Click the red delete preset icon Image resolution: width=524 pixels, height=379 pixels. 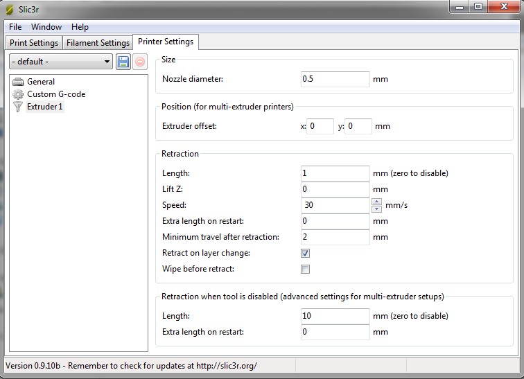coord(140,62)
